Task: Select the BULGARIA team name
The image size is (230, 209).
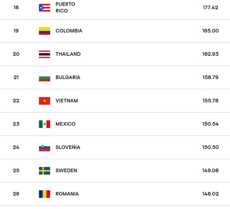Action: point(68,78)
